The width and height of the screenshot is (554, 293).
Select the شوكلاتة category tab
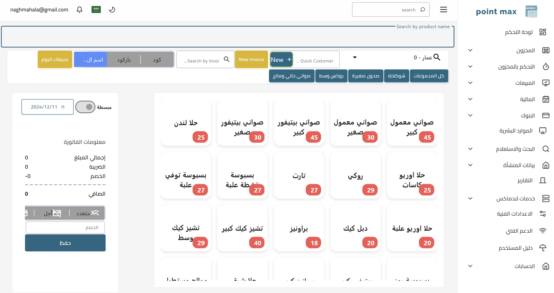(396, 76)
